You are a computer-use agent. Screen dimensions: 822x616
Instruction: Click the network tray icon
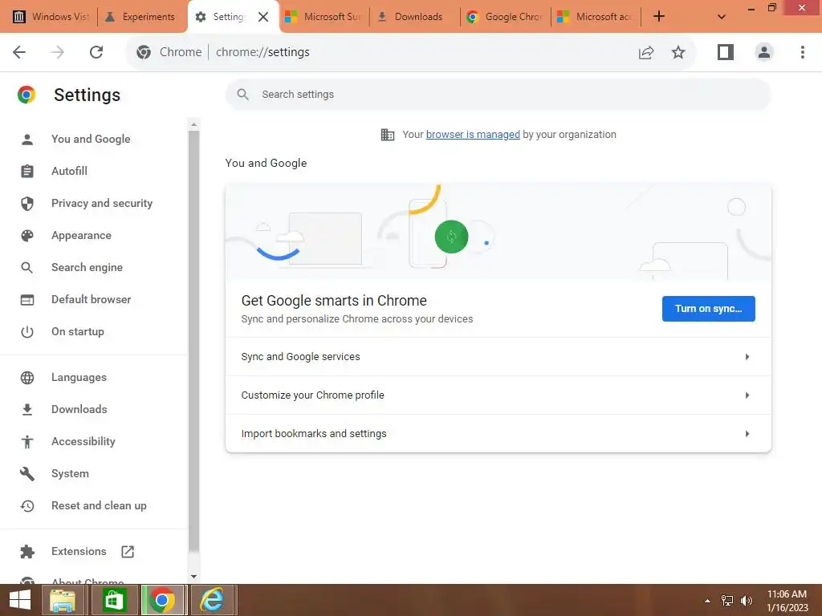(x=727, y=601)
